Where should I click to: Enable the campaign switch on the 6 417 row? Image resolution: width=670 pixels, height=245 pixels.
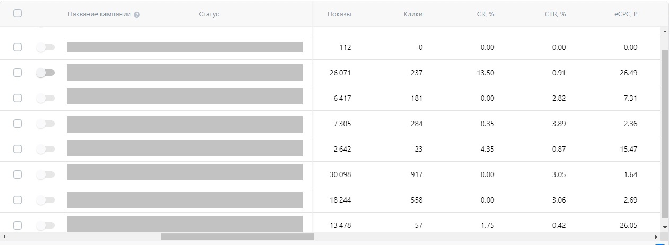[45, 98]
